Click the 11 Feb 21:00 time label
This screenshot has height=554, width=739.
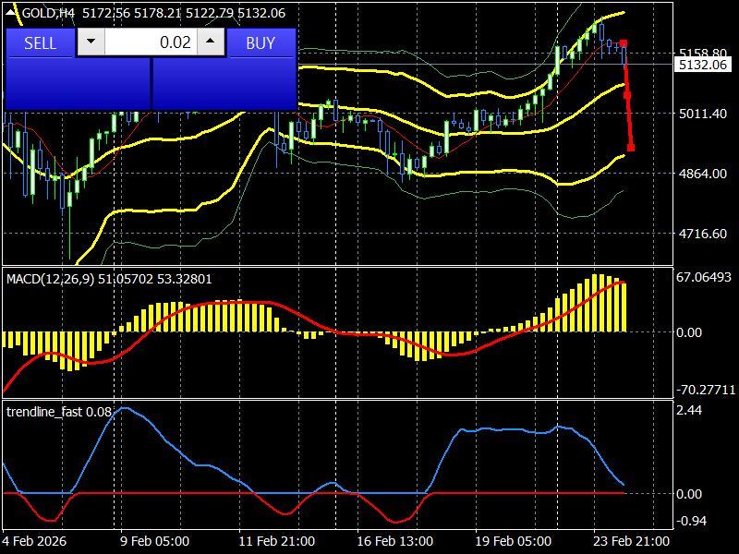276,541
